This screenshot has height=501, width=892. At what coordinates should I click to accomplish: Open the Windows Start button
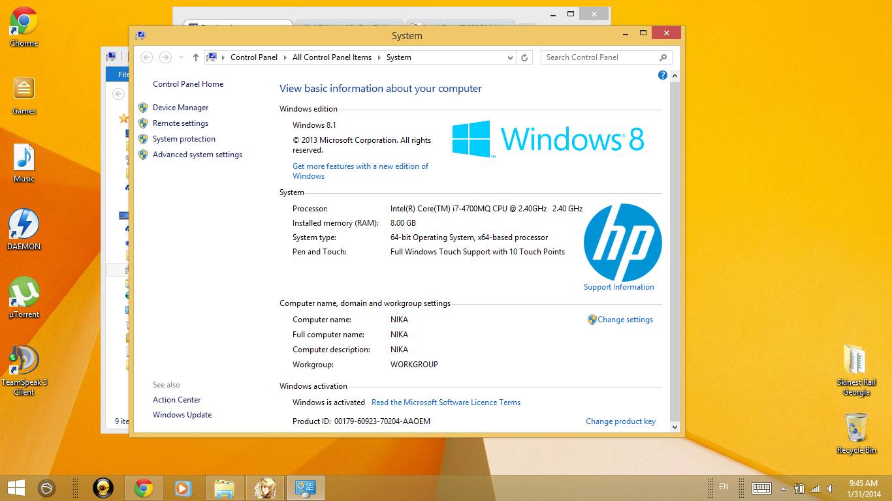pyautogui.click(x=16, y=488)
